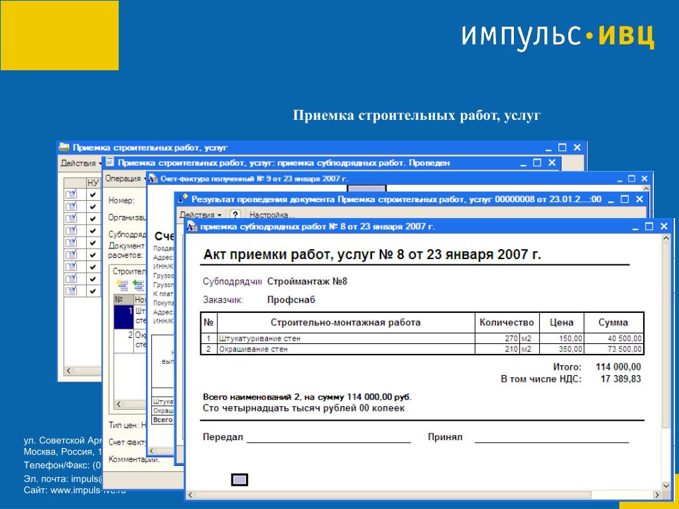
Task: Click the scroll up arrow in the Счет-фактура window
Action: click(x=646, y=189)
